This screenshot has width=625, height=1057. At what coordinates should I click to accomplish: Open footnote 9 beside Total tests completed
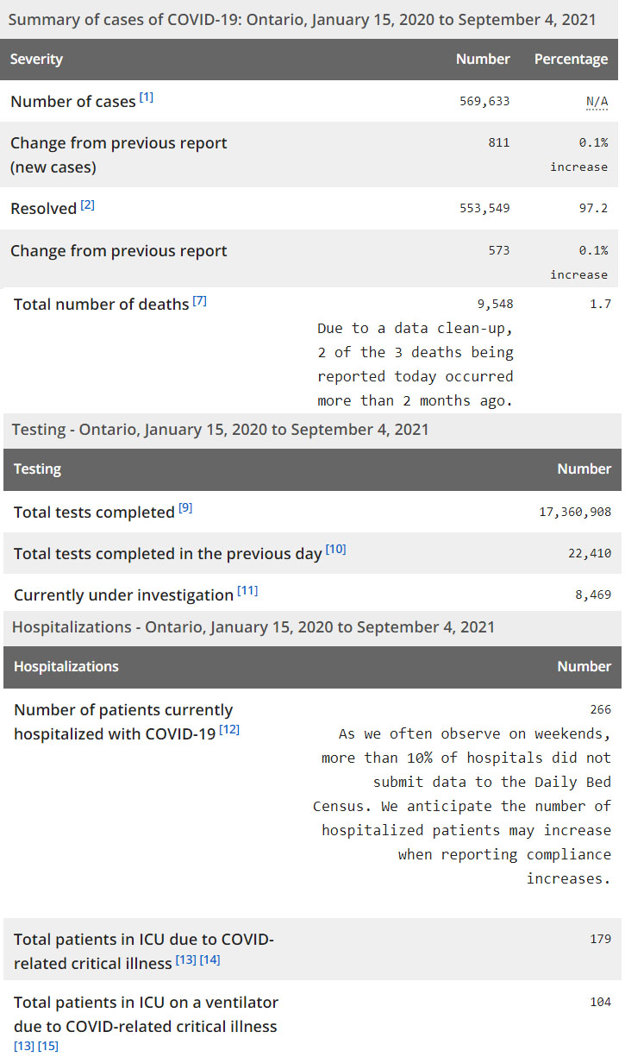(x=185, y=508)
